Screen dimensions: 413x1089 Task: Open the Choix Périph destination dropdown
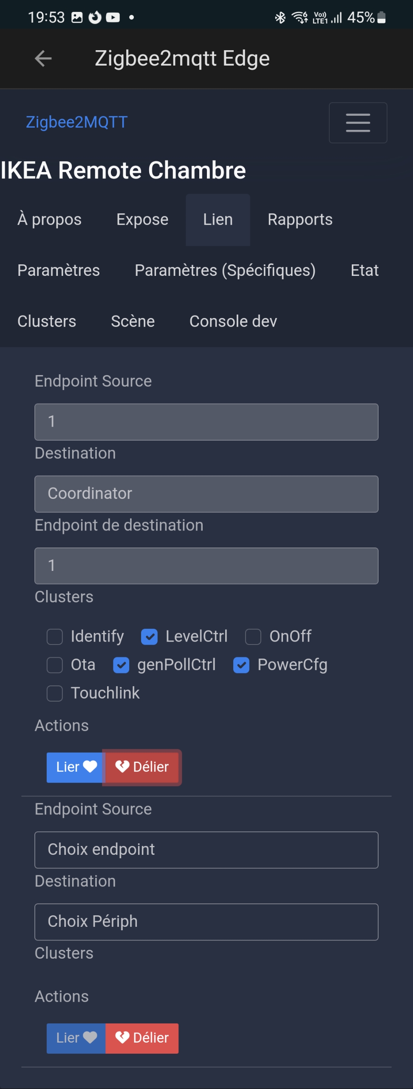[206, 922]
